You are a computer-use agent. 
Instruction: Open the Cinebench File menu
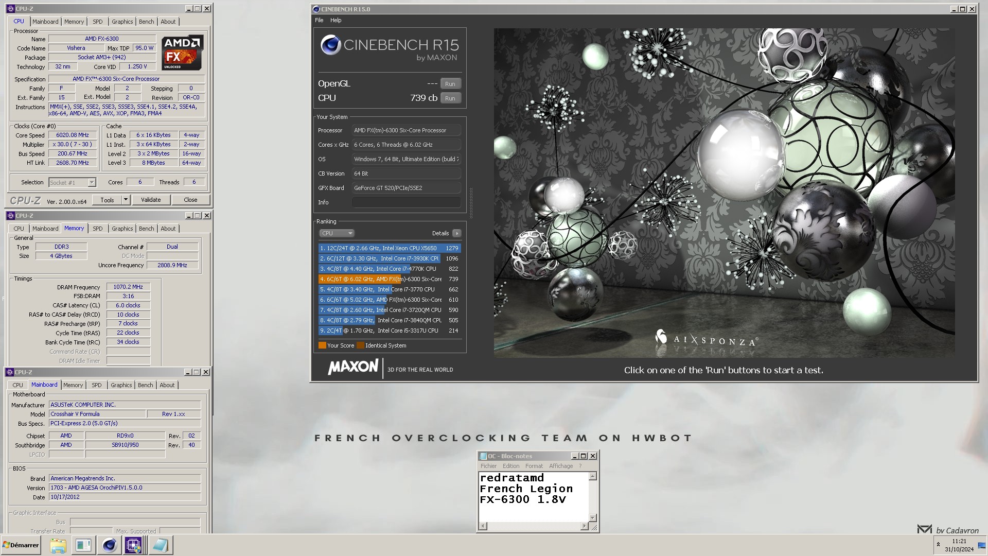point(319,20)
